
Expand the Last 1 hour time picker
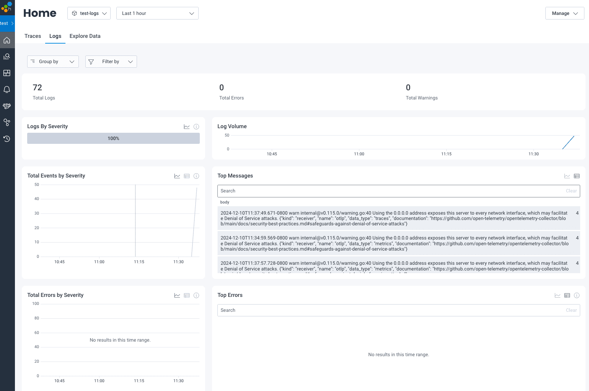coord(157,13)
